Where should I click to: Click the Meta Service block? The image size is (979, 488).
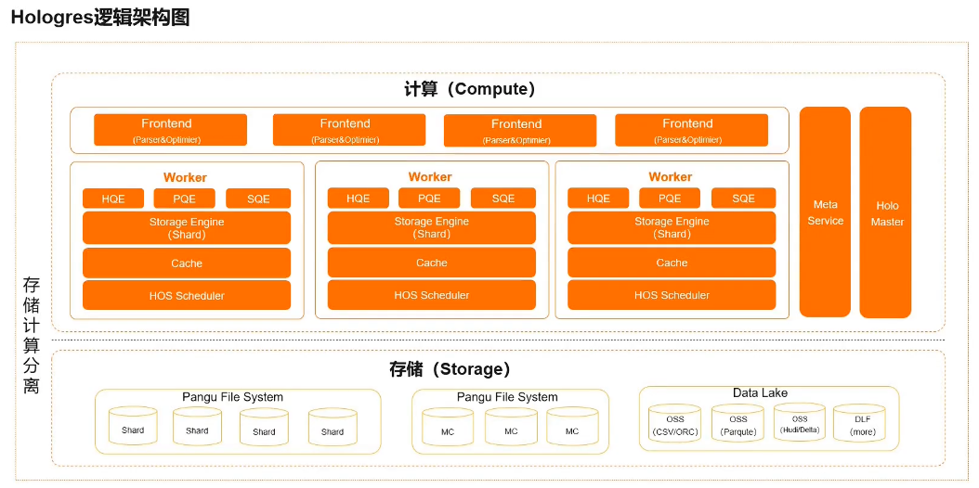(x=825, y=212)
